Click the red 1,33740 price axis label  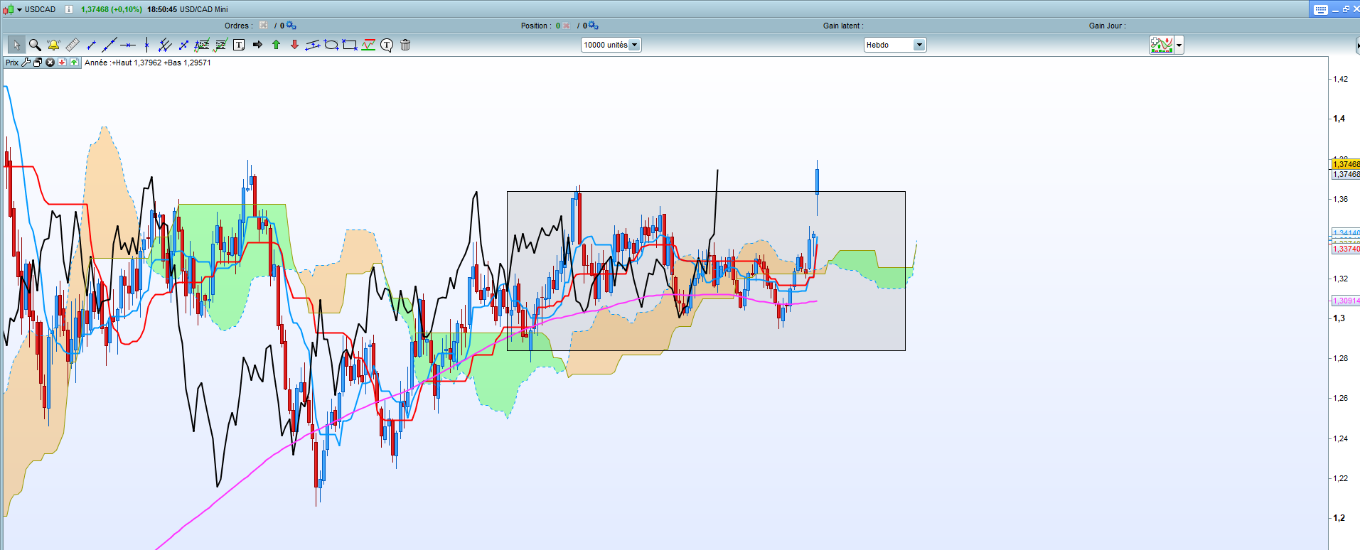1346,249
